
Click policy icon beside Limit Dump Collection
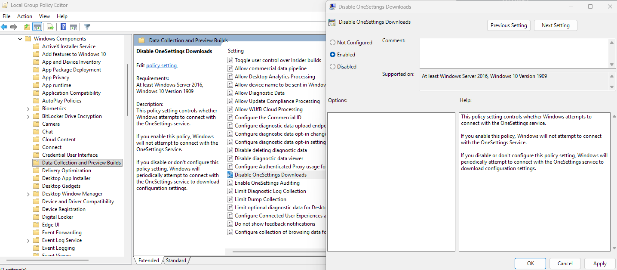point(230,199)
